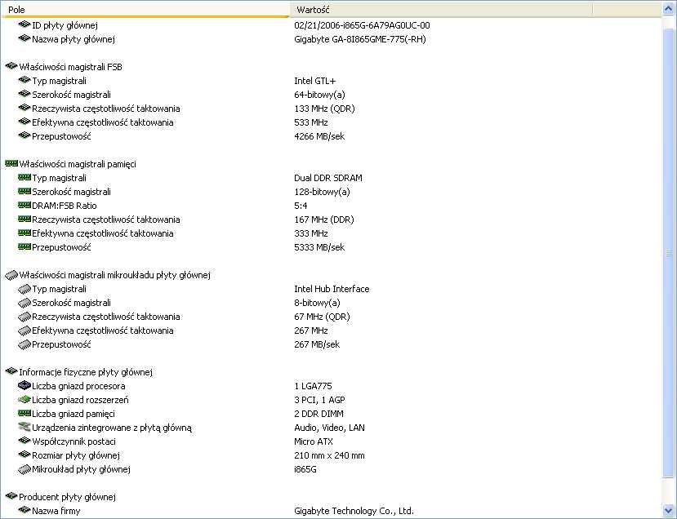The height and width of the screenshot is (519, 677).
Task: Select the 'DRAM:FSB Ratio' field label
Action: 65,206
